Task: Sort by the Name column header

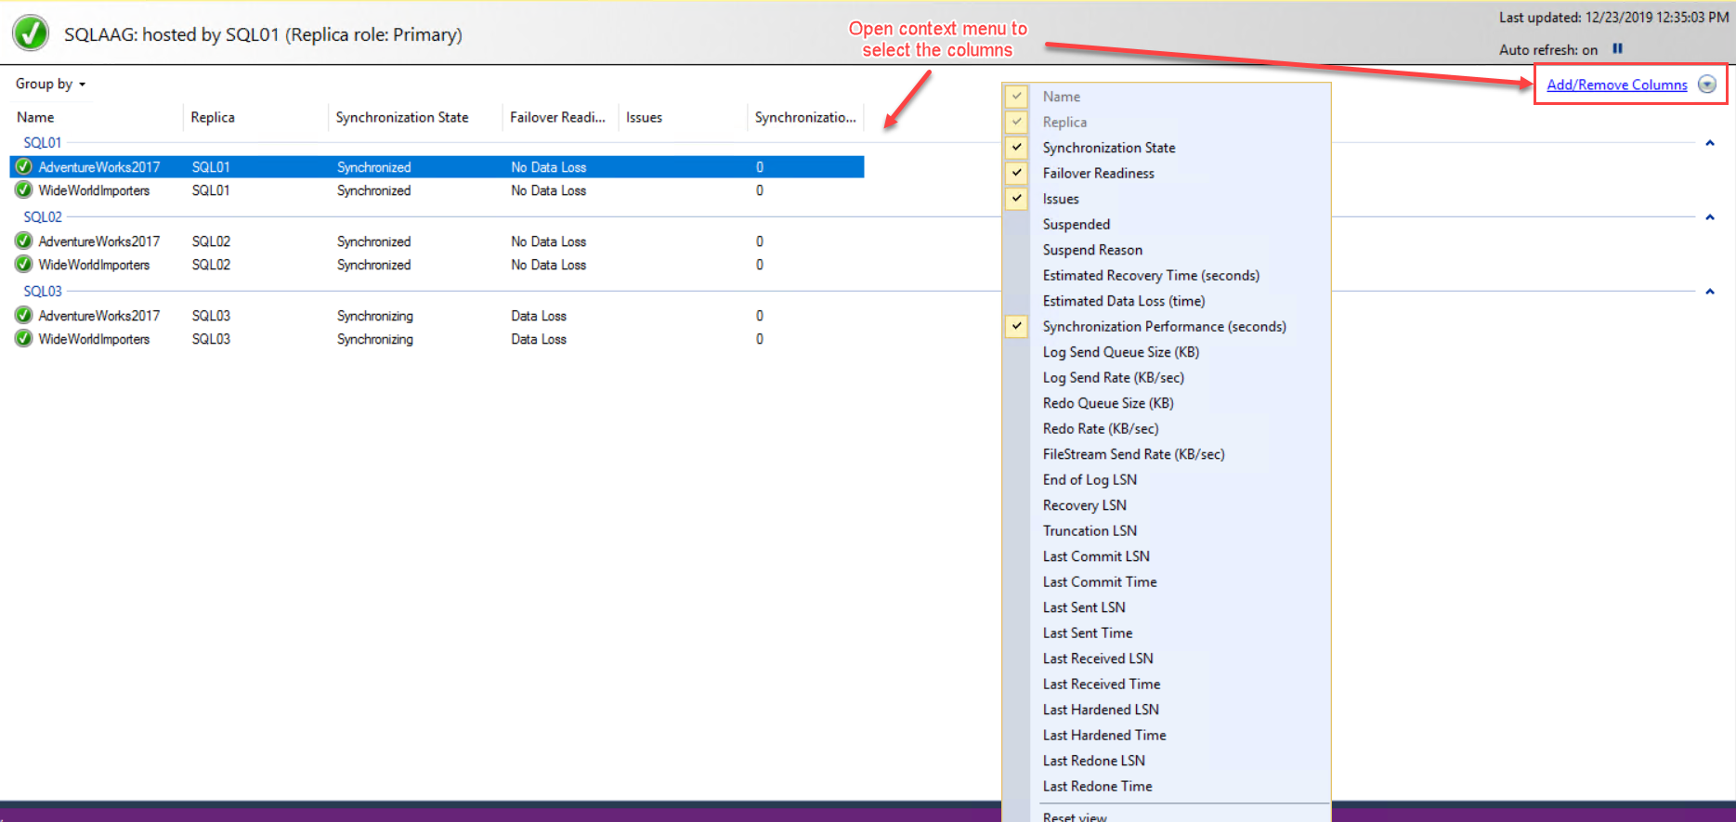Action: pos(35,117)
